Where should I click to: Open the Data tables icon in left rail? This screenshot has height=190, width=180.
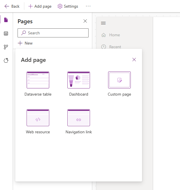[6, 33]
